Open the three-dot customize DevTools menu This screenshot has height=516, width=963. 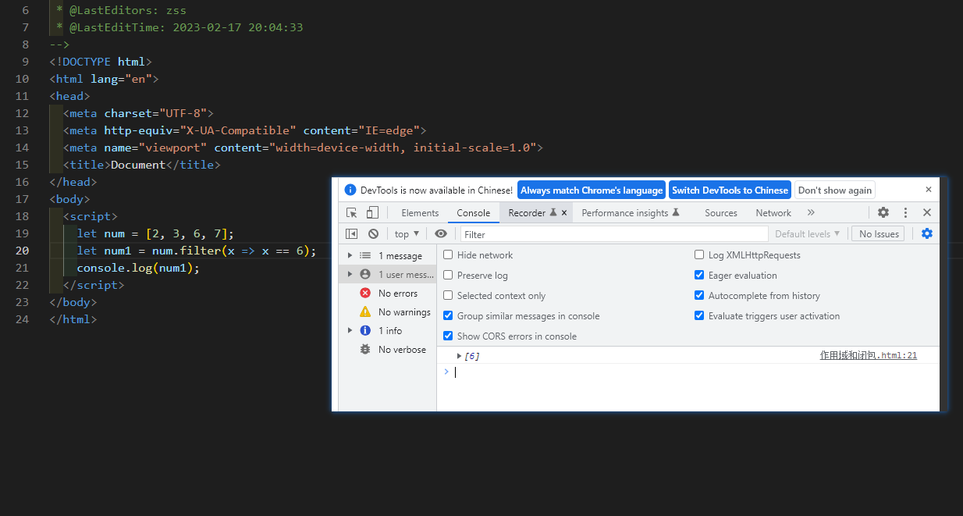click(x=905, y=212)
